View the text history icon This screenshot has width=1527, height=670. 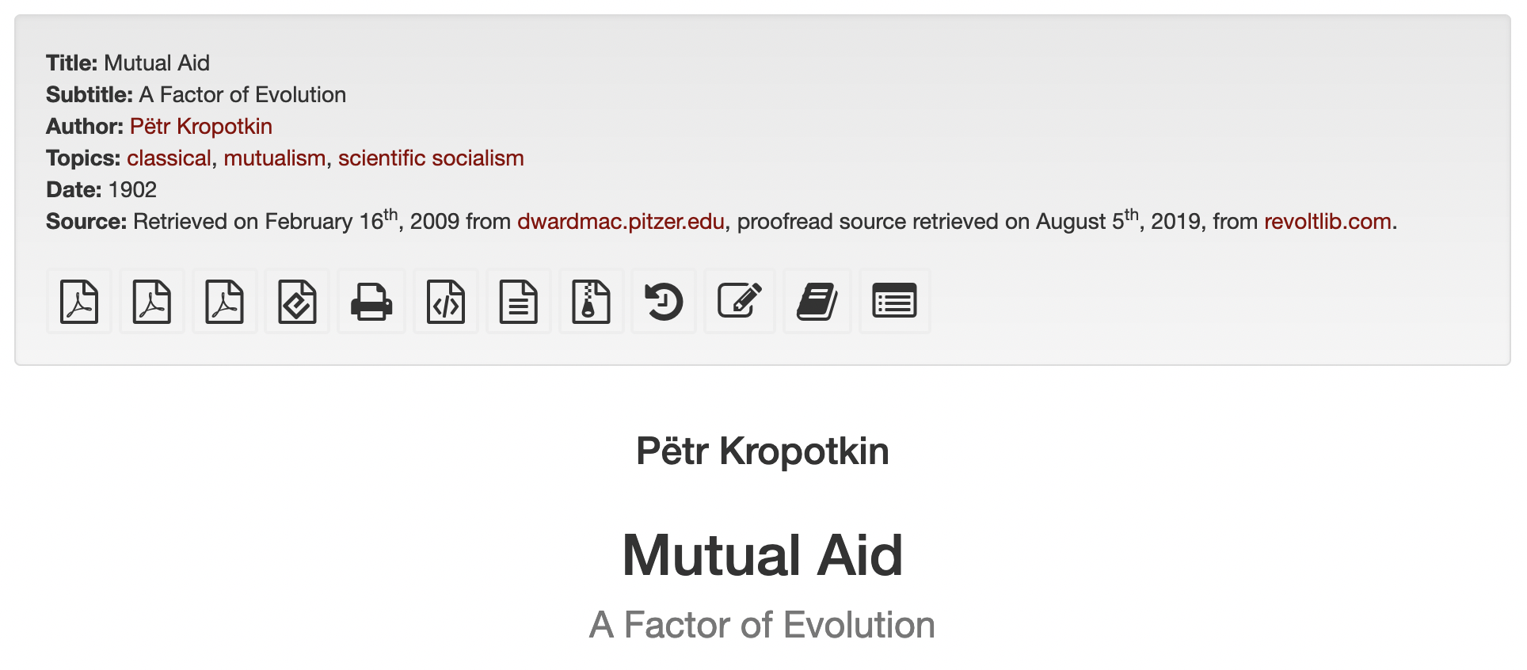(664, 302)
